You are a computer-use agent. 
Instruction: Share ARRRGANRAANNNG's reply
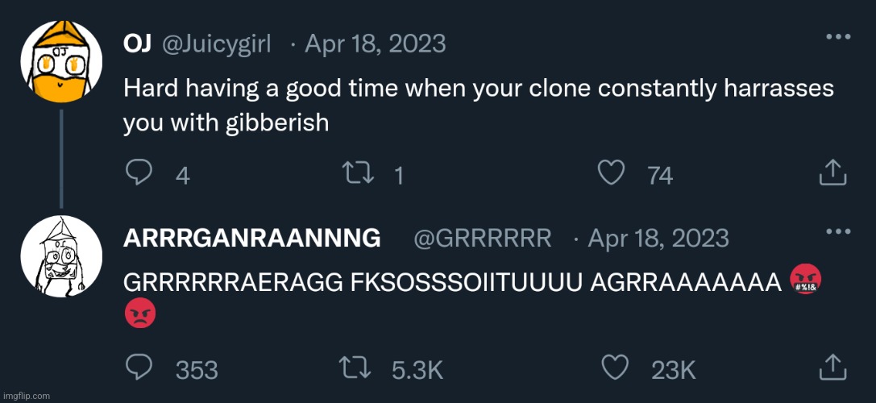tap(832, 367)
